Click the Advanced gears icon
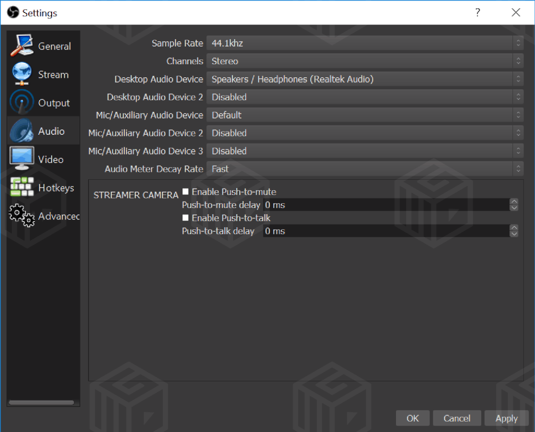 coord(22,215)
